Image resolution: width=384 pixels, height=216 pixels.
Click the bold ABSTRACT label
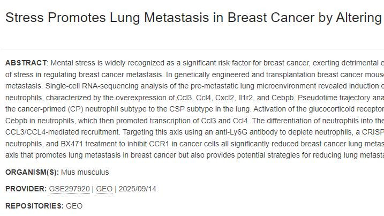click(26, 63)
